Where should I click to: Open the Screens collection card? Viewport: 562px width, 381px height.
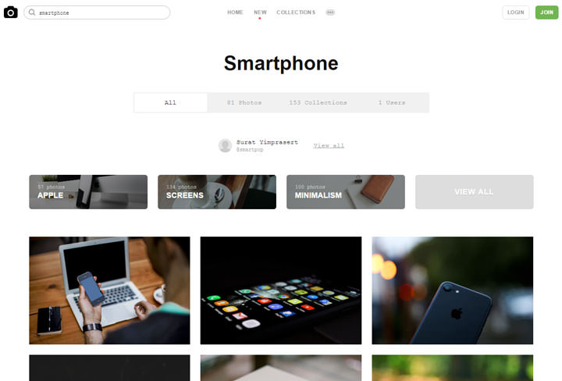[217, 192]
